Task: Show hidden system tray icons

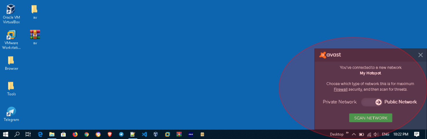Action: point(354,134)
